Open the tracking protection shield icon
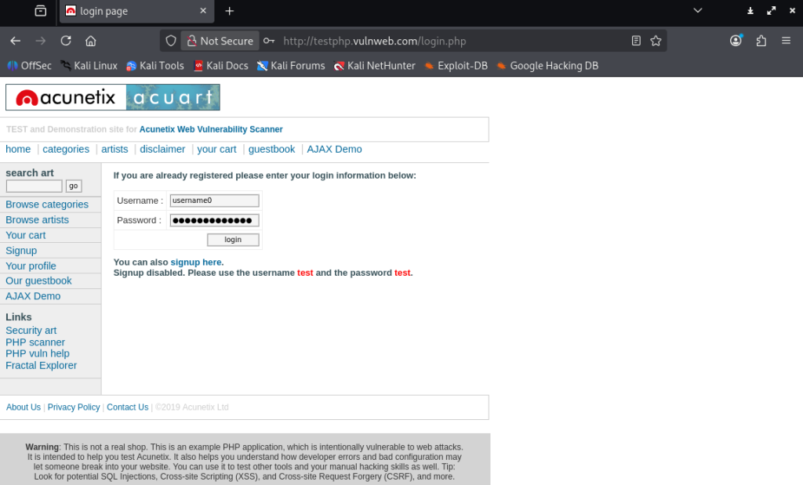The height and width of the screenshot is (485, 803). [171, 41]
